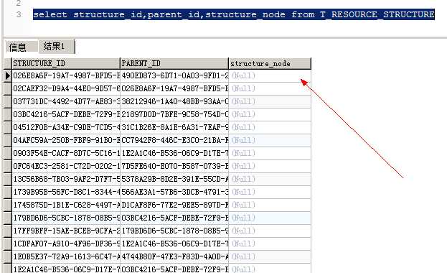447x273 pixels.
Task: Select the 17FF9BFF-15AE-BCEB structure ID cell
Action: 66,231
